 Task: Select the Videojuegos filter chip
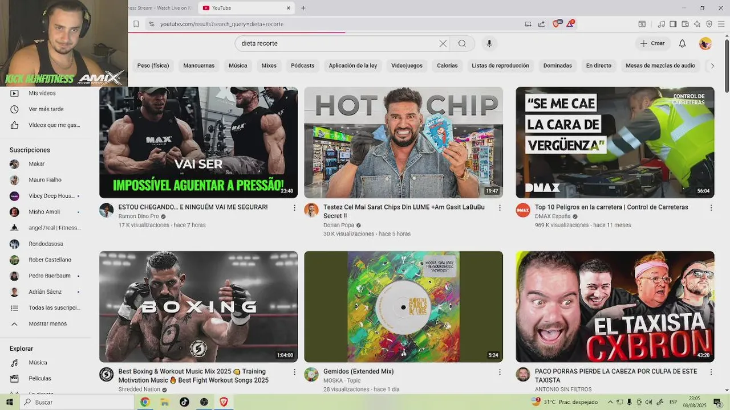[407, 65]
